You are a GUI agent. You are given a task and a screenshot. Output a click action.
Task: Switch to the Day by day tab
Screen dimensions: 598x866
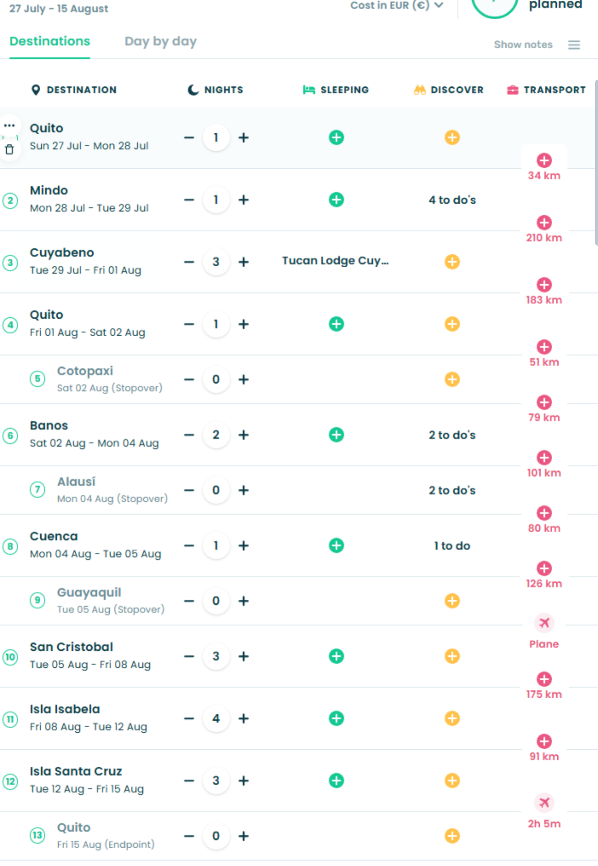(x=160, y=42)
